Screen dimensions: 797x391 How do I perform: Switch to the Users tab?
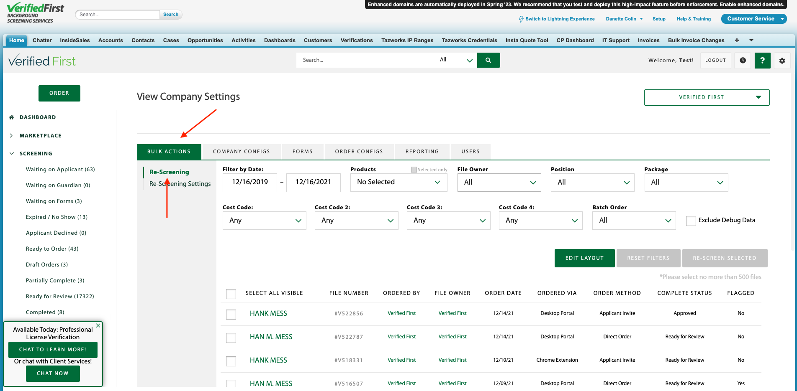point(470,152)
